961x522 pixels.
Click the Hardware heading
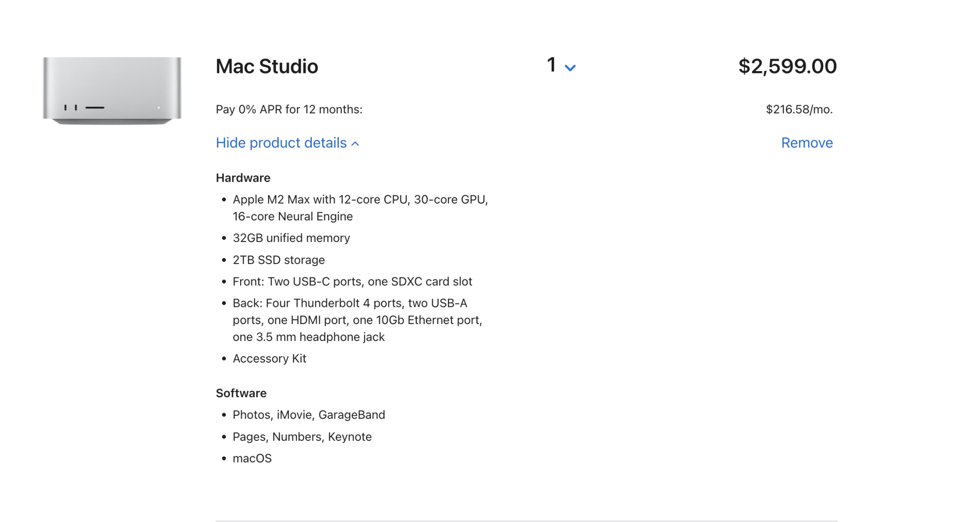click(x=243, y=178)
